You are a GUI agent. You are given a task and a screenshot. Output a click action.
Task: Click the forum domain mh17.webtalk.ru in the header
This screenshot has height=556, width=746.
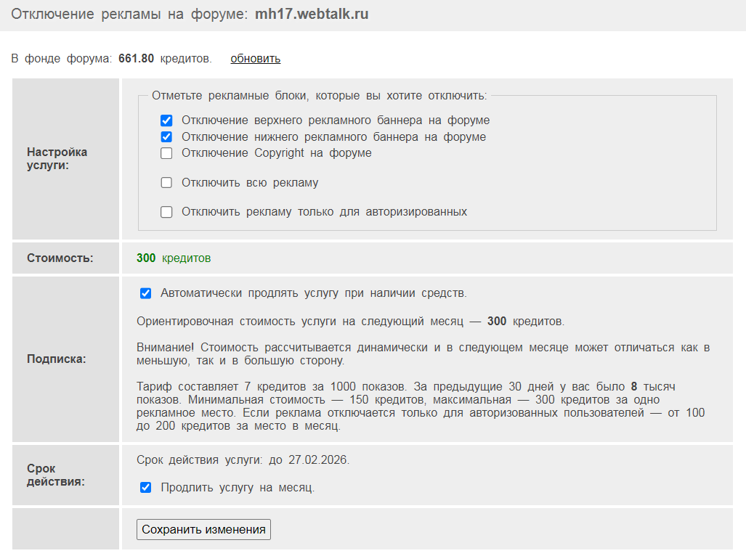coord(312,15)
